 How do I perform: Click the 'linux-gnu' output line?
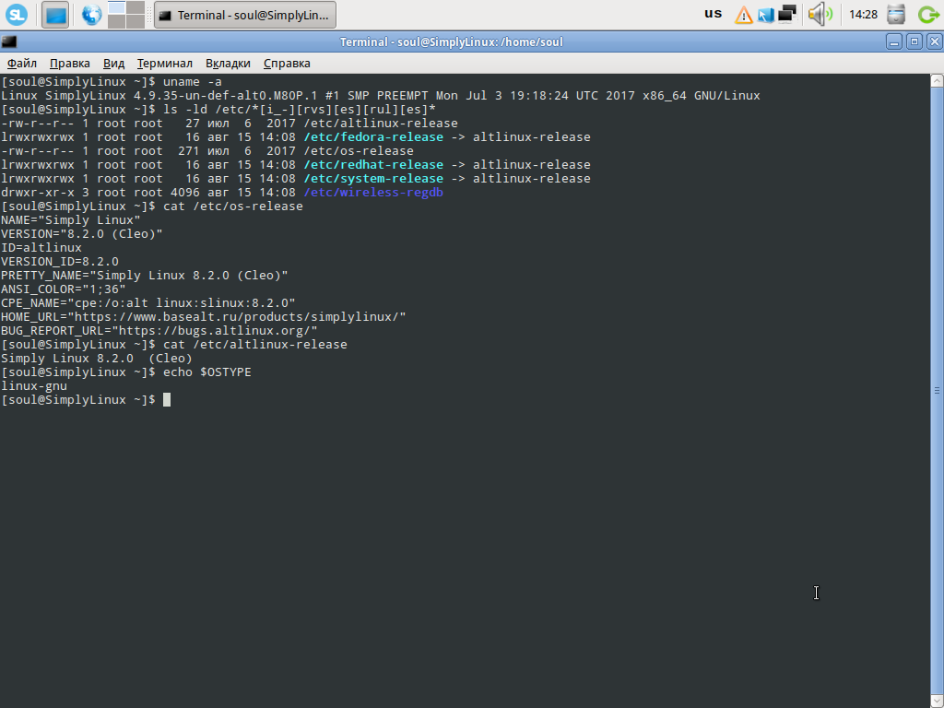pyautogui.click(x=34, y=386)
